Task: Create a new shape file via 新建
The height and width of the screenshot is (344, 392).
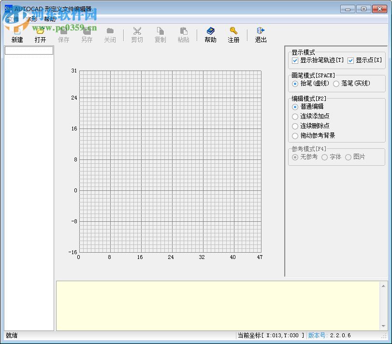Action: click(17, 34)
